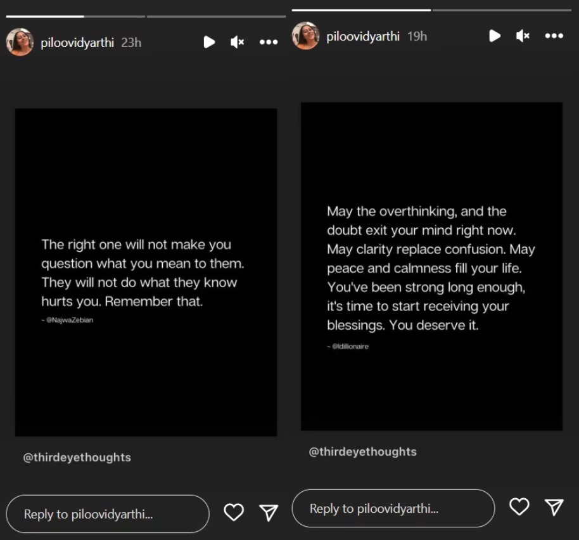Unmute audio on the 19h story

pos(523,36)
